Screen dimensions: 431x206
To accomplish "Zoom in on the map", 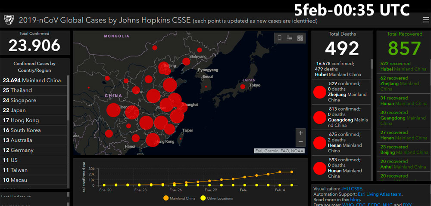I will pyautogui.click(x=301, y=133).
